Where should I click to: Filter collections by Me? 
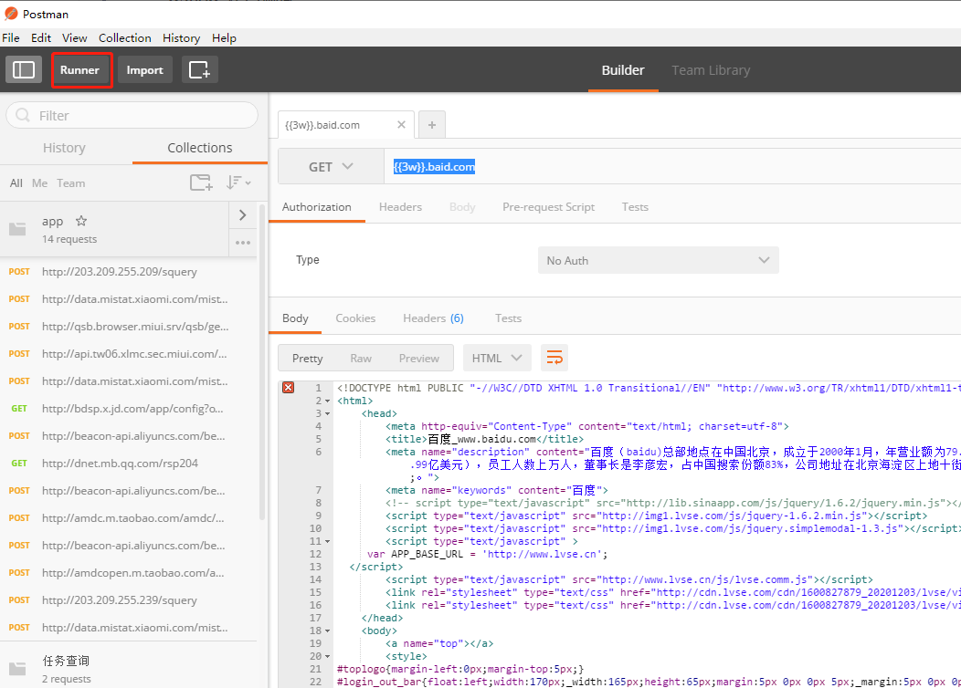click(40, 183)
